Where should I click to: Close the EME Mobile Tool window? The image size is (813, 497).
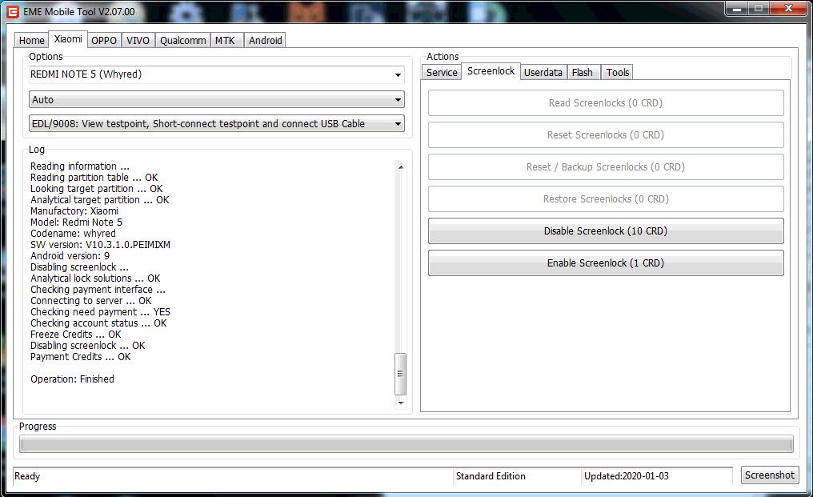coord(788,9)
